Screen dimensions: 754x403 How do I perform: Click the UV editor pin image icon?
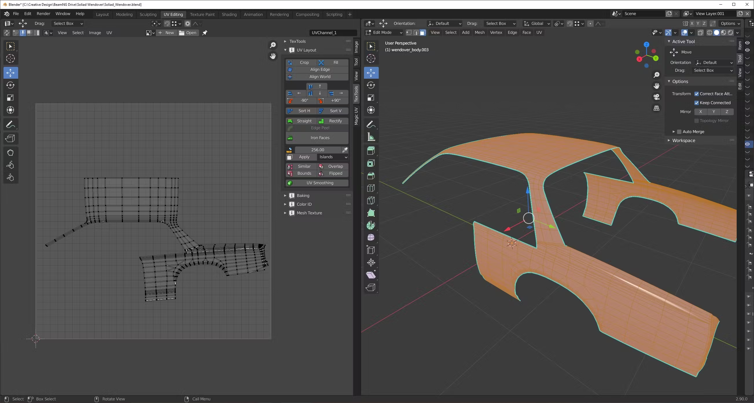click(205, 33)
